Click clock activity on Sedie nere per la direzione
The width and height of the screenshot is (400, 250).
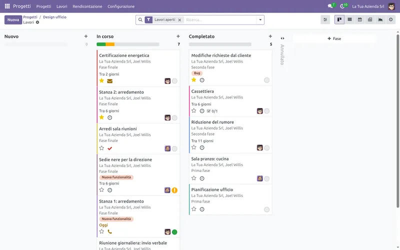(x=109, y=190)
